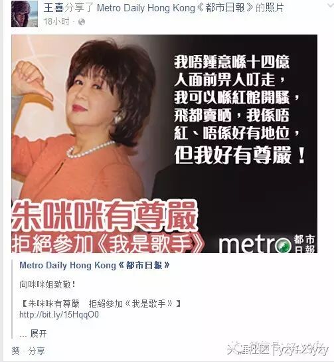Open the 18小时 timestamp link
The width and height of the screenshot is (334, 362).
coord(56,22)
